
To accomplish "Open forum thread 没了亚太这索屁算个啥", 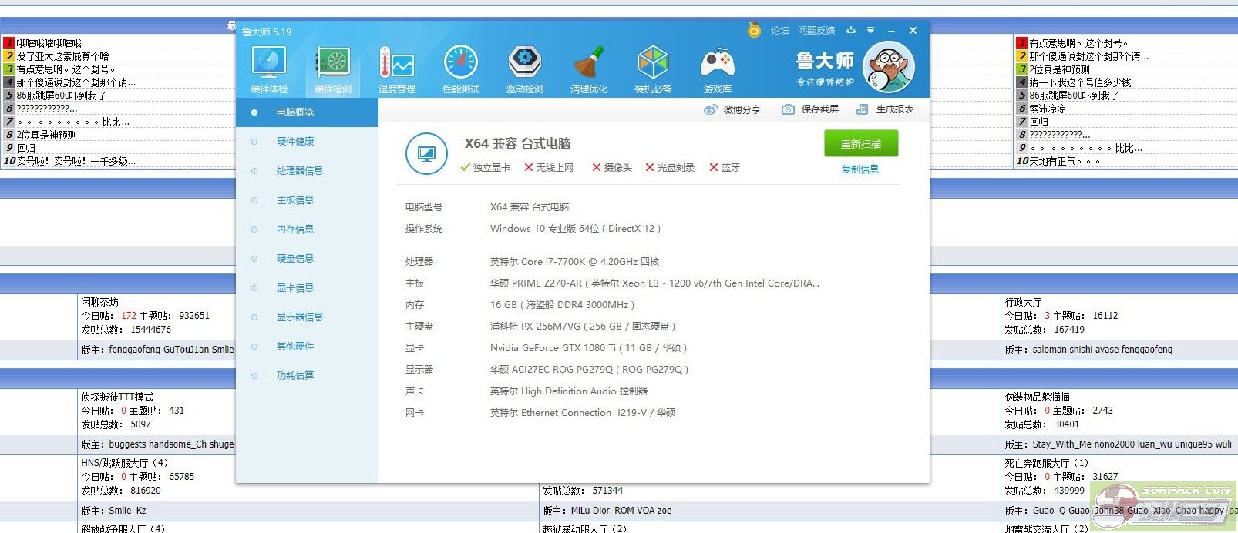I will coord(62,56).
